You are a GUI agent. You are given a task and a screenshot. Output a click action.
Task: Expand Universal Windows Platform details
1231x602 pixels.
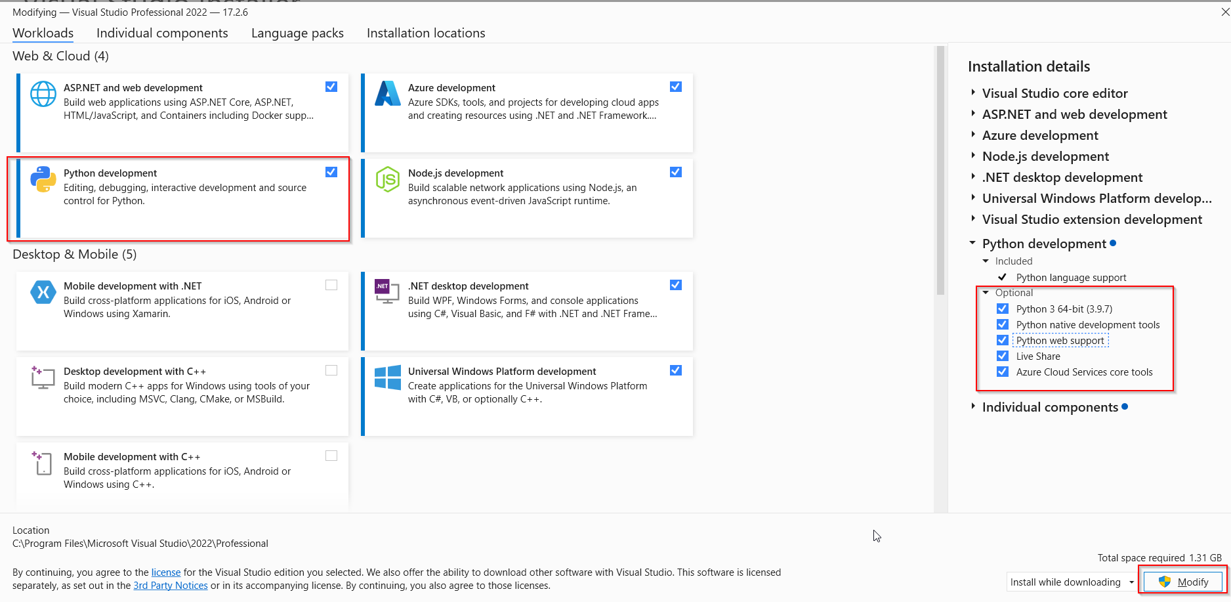[x=973, y=198]
